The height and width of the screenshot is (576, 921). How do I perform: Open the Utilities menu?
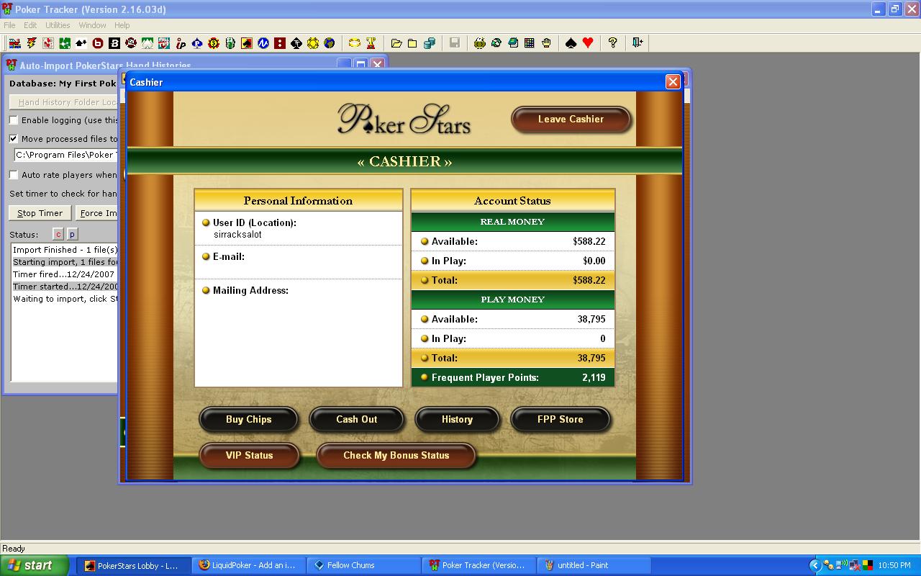pyautogui.click(x=58, y=25)
